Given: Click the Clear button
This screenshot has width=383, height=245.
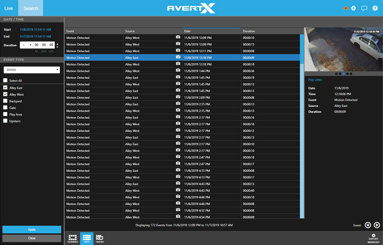Looking at the screenshot, I should (31, 238).
